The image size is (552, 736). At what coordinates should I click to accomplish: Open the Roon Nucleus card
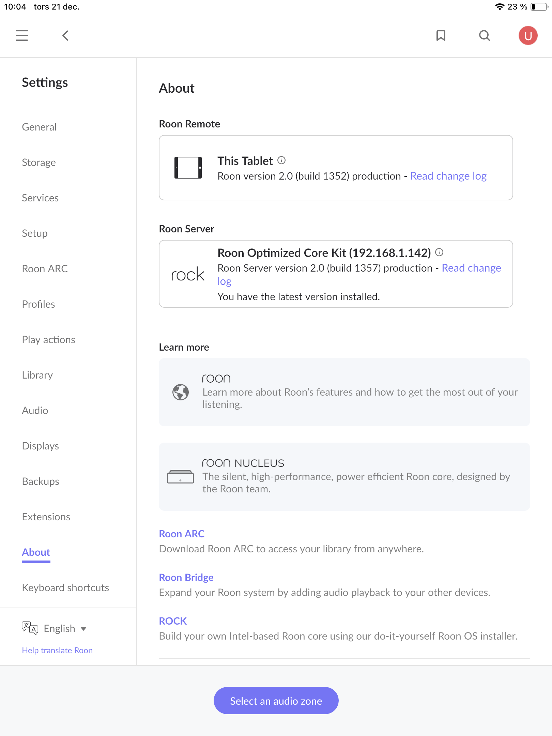pos(344,476)
